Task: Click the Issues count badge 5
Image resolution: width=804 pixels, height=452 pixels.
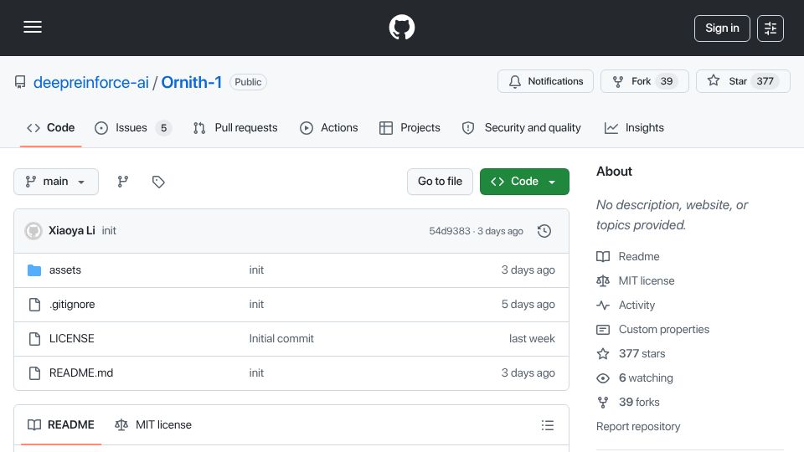Action: (x=163, y=128)
